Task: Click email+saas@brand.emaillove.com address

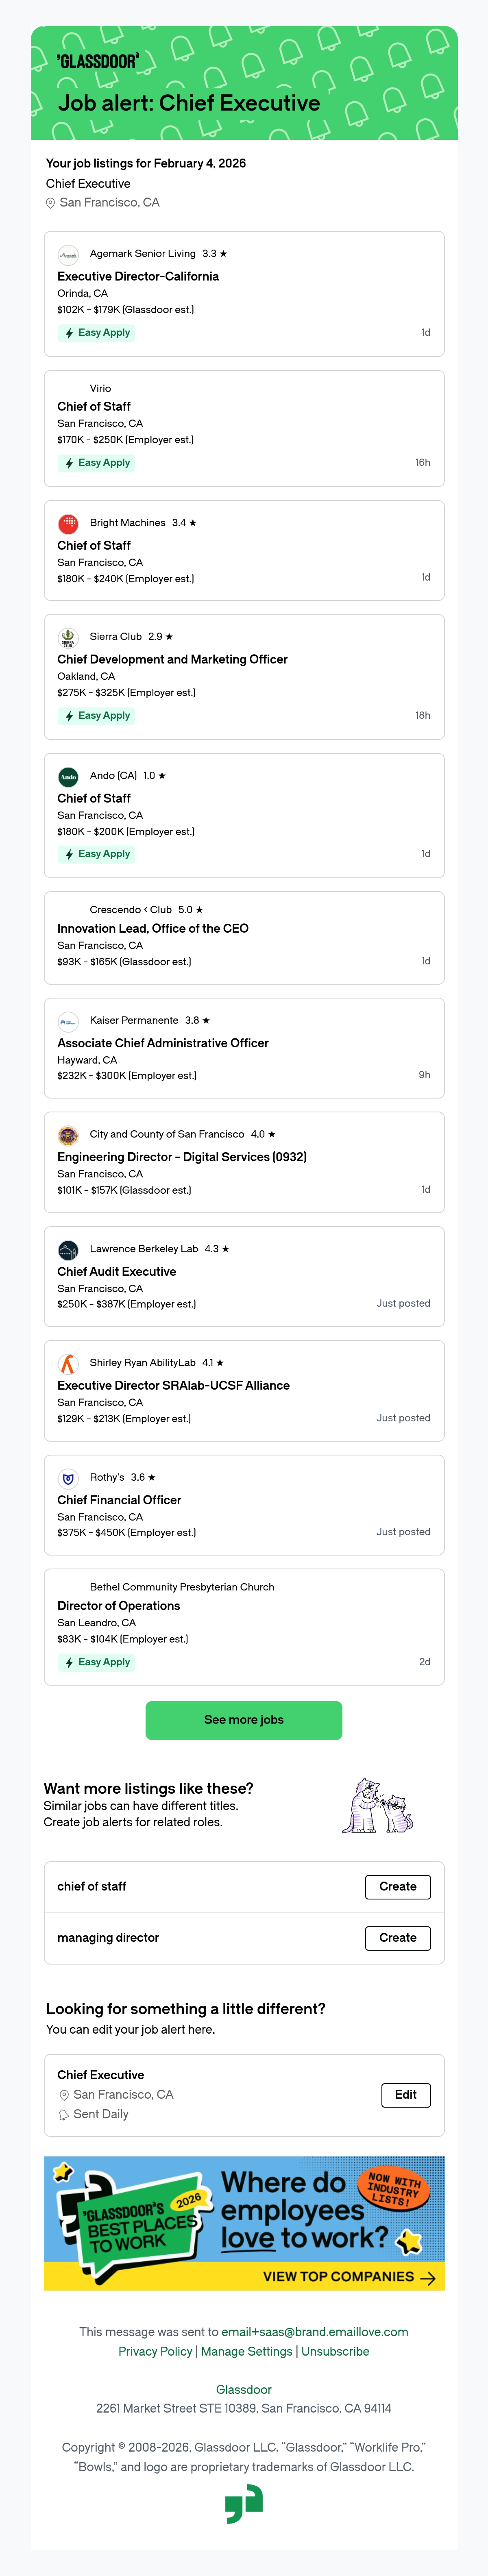Action: coord(315,2332)
